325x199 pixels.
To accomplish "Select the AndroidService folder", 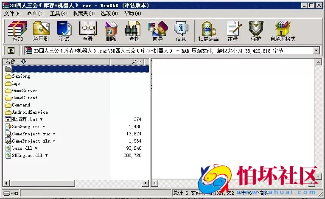I will tap(26, 112).
